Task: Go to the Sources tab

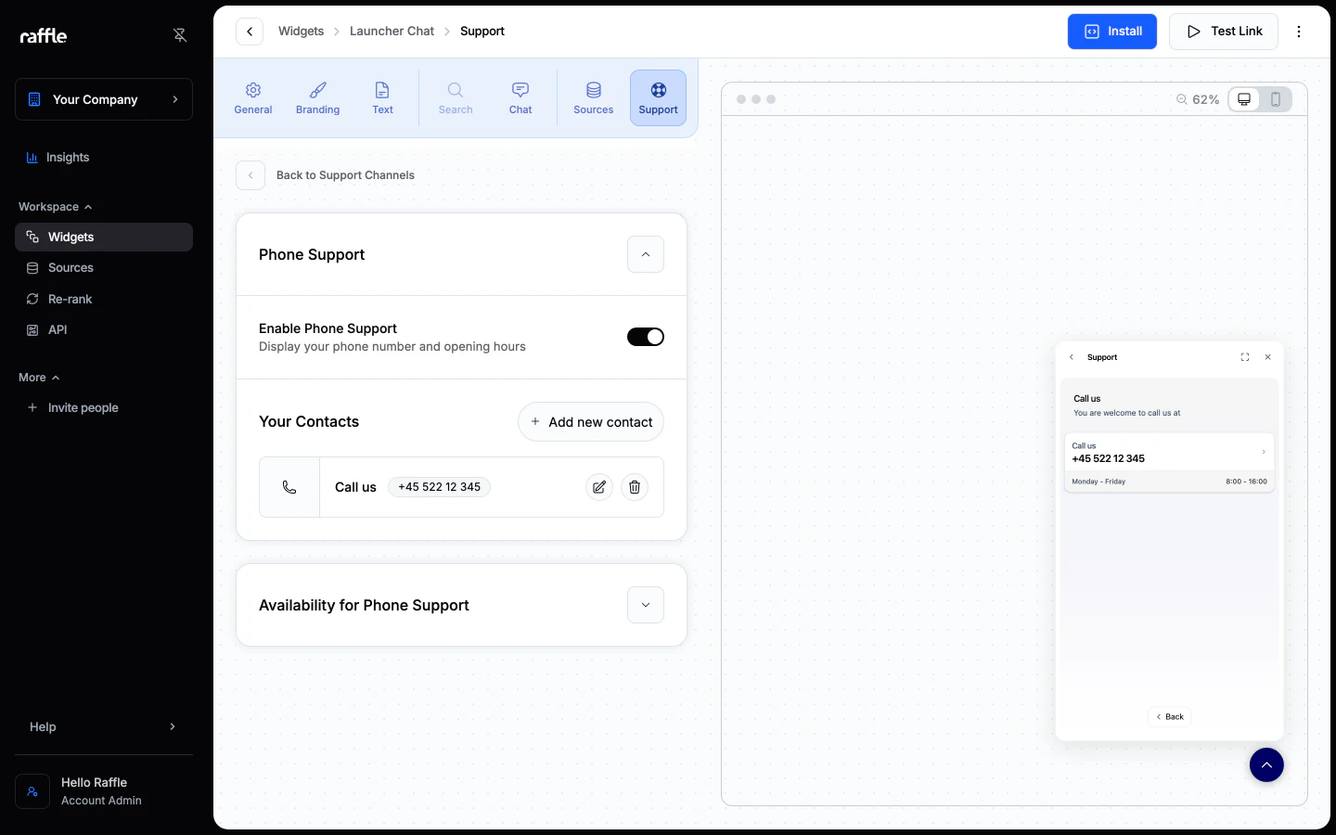Action: click(594, 98)
